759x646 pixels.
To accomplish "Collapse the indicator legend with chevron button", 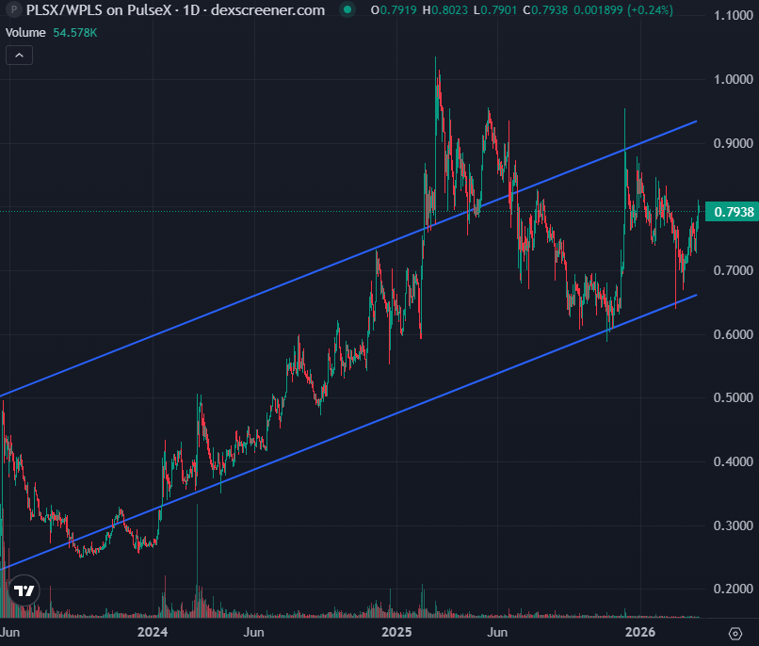I will [19, 56].
